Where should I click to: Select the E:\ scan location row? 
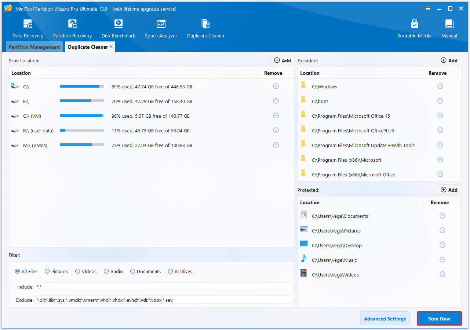[x=152, y=101]
